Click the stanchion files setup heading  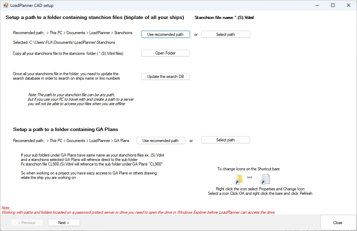click(95, 17)
